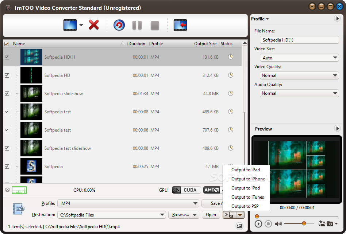Take a snapshot with camera icon
This screenshot has height=234, width=346.
(x=330, y=224)
